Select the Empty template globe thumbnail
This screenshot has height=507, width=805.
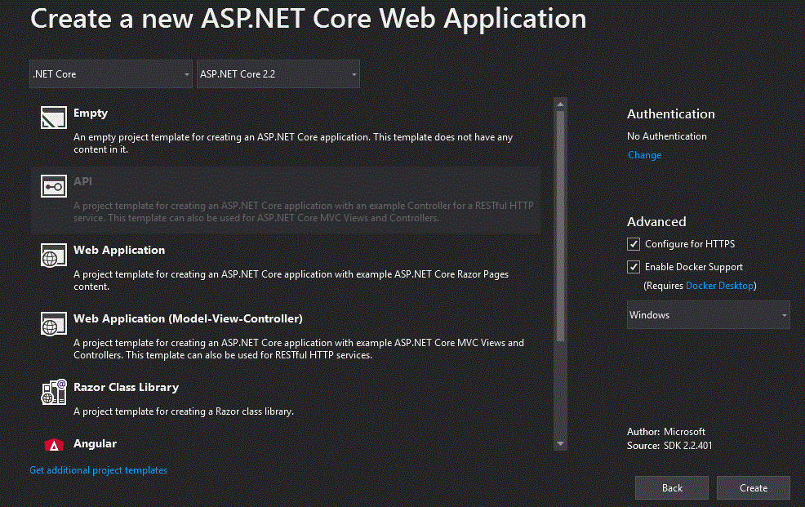[54, 118]
